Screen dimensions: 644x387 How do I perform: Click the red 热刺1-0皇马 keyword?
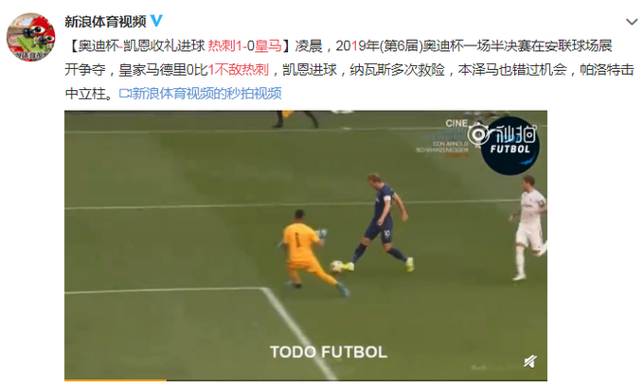point(244,45)
